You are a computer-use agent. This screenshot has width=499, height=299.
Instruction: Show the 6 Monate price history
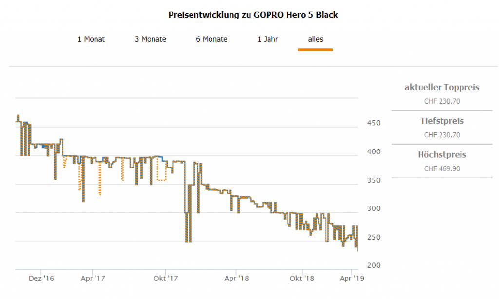pyautogui.click(x=211, y=39)
